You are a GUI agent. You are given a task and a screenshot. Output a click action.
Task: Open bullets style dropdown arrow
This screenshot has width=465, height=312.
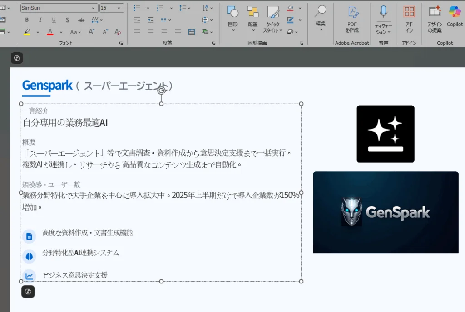(148, 8)
